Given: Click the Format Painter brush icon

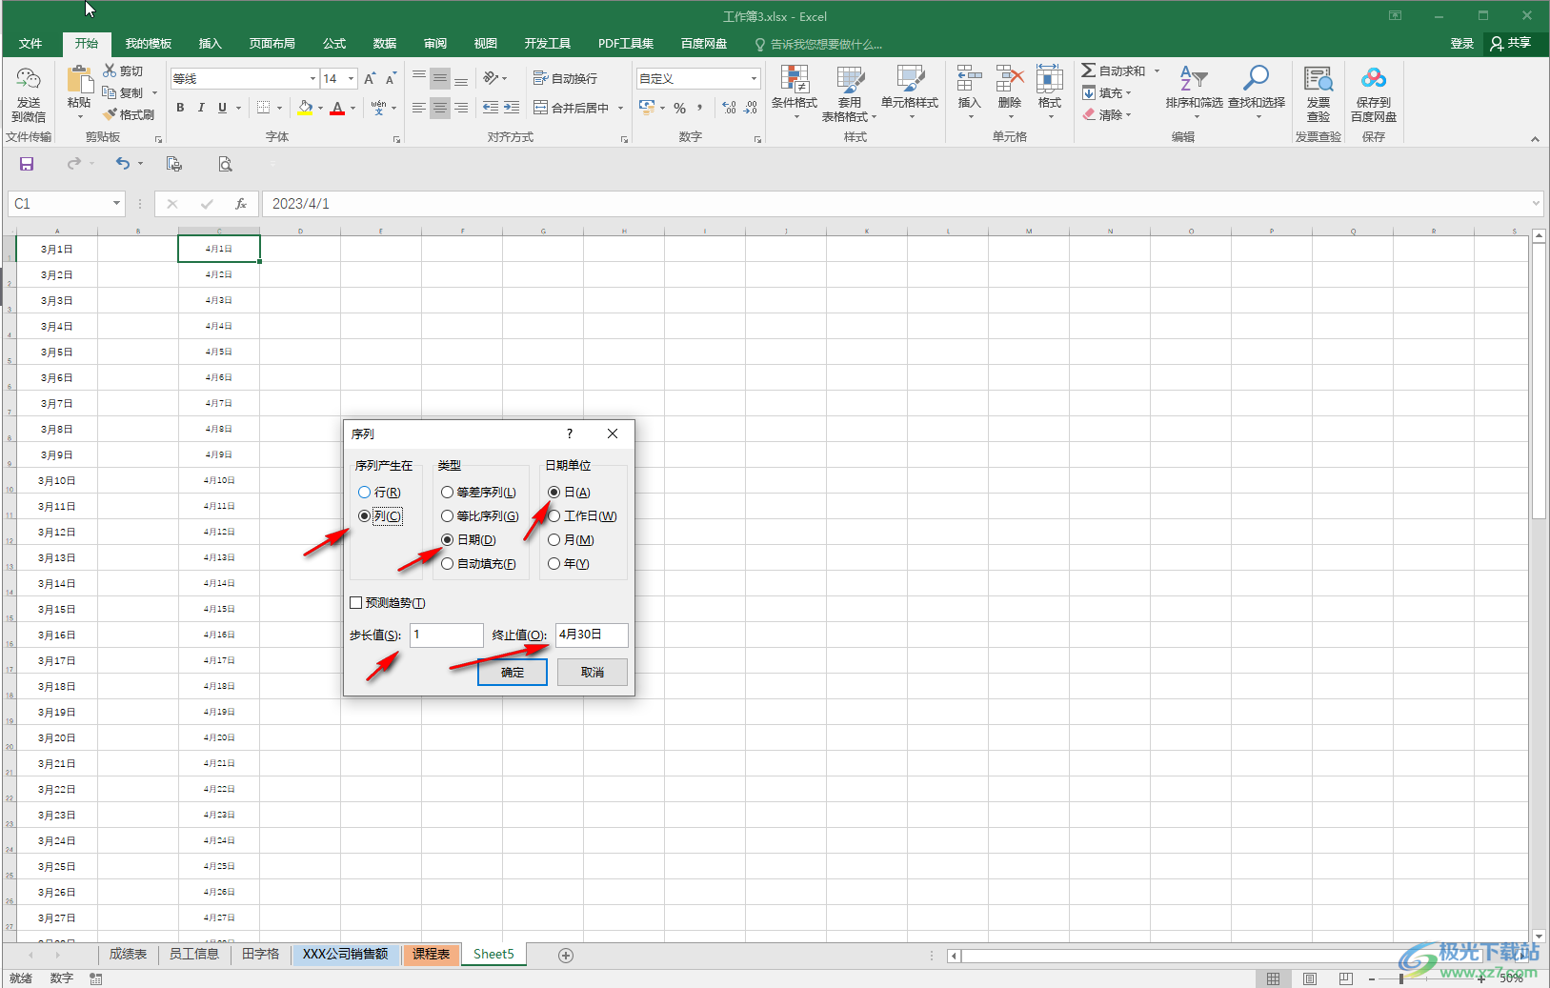Looking at the screenshot, I should click(111, 114).
